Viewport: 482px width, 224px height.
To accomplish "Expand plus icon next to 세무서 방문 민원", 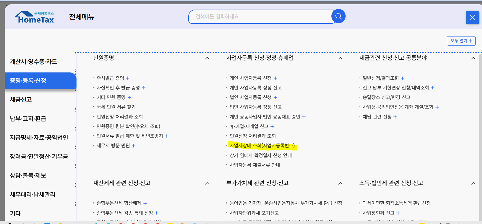I will click(x=133, y=146).
